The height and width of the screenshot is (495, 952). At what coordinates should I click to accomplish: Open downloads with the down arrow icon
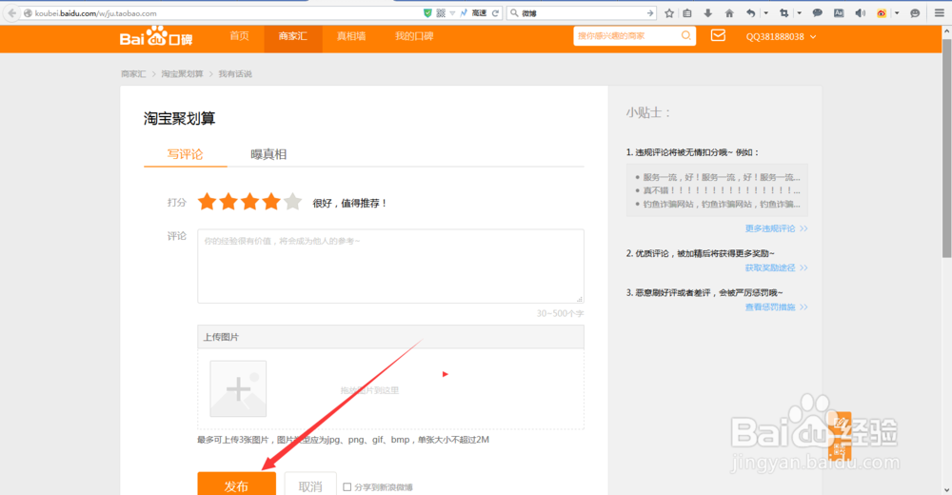pyautogui.click(x=708, y=12)
